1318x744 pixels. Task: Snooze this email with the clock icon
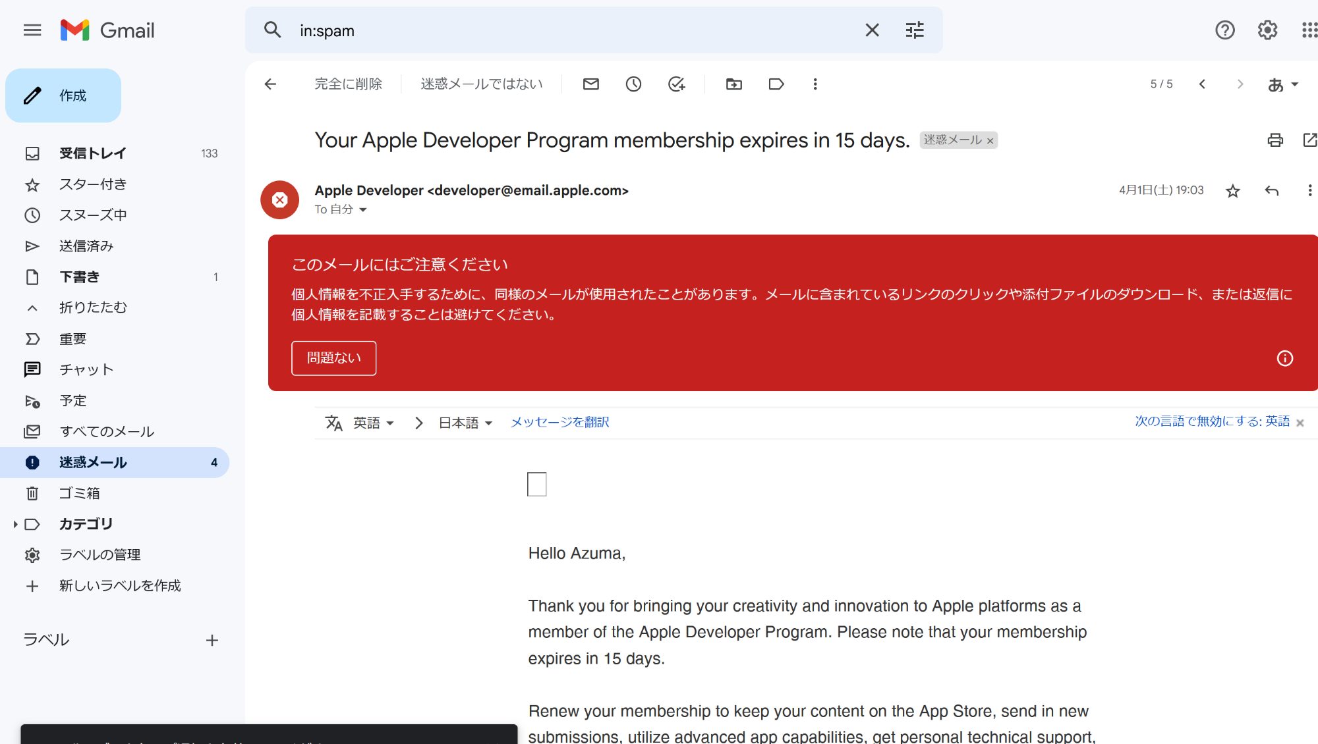click(x=633, y=84)
